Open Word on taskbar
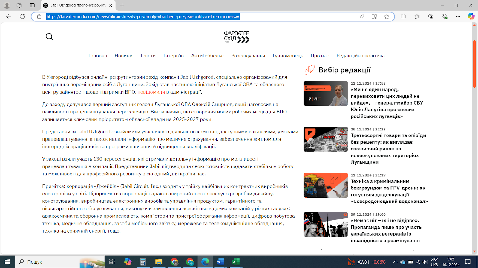The image size is (478, 268). click(x=220, y=262)
